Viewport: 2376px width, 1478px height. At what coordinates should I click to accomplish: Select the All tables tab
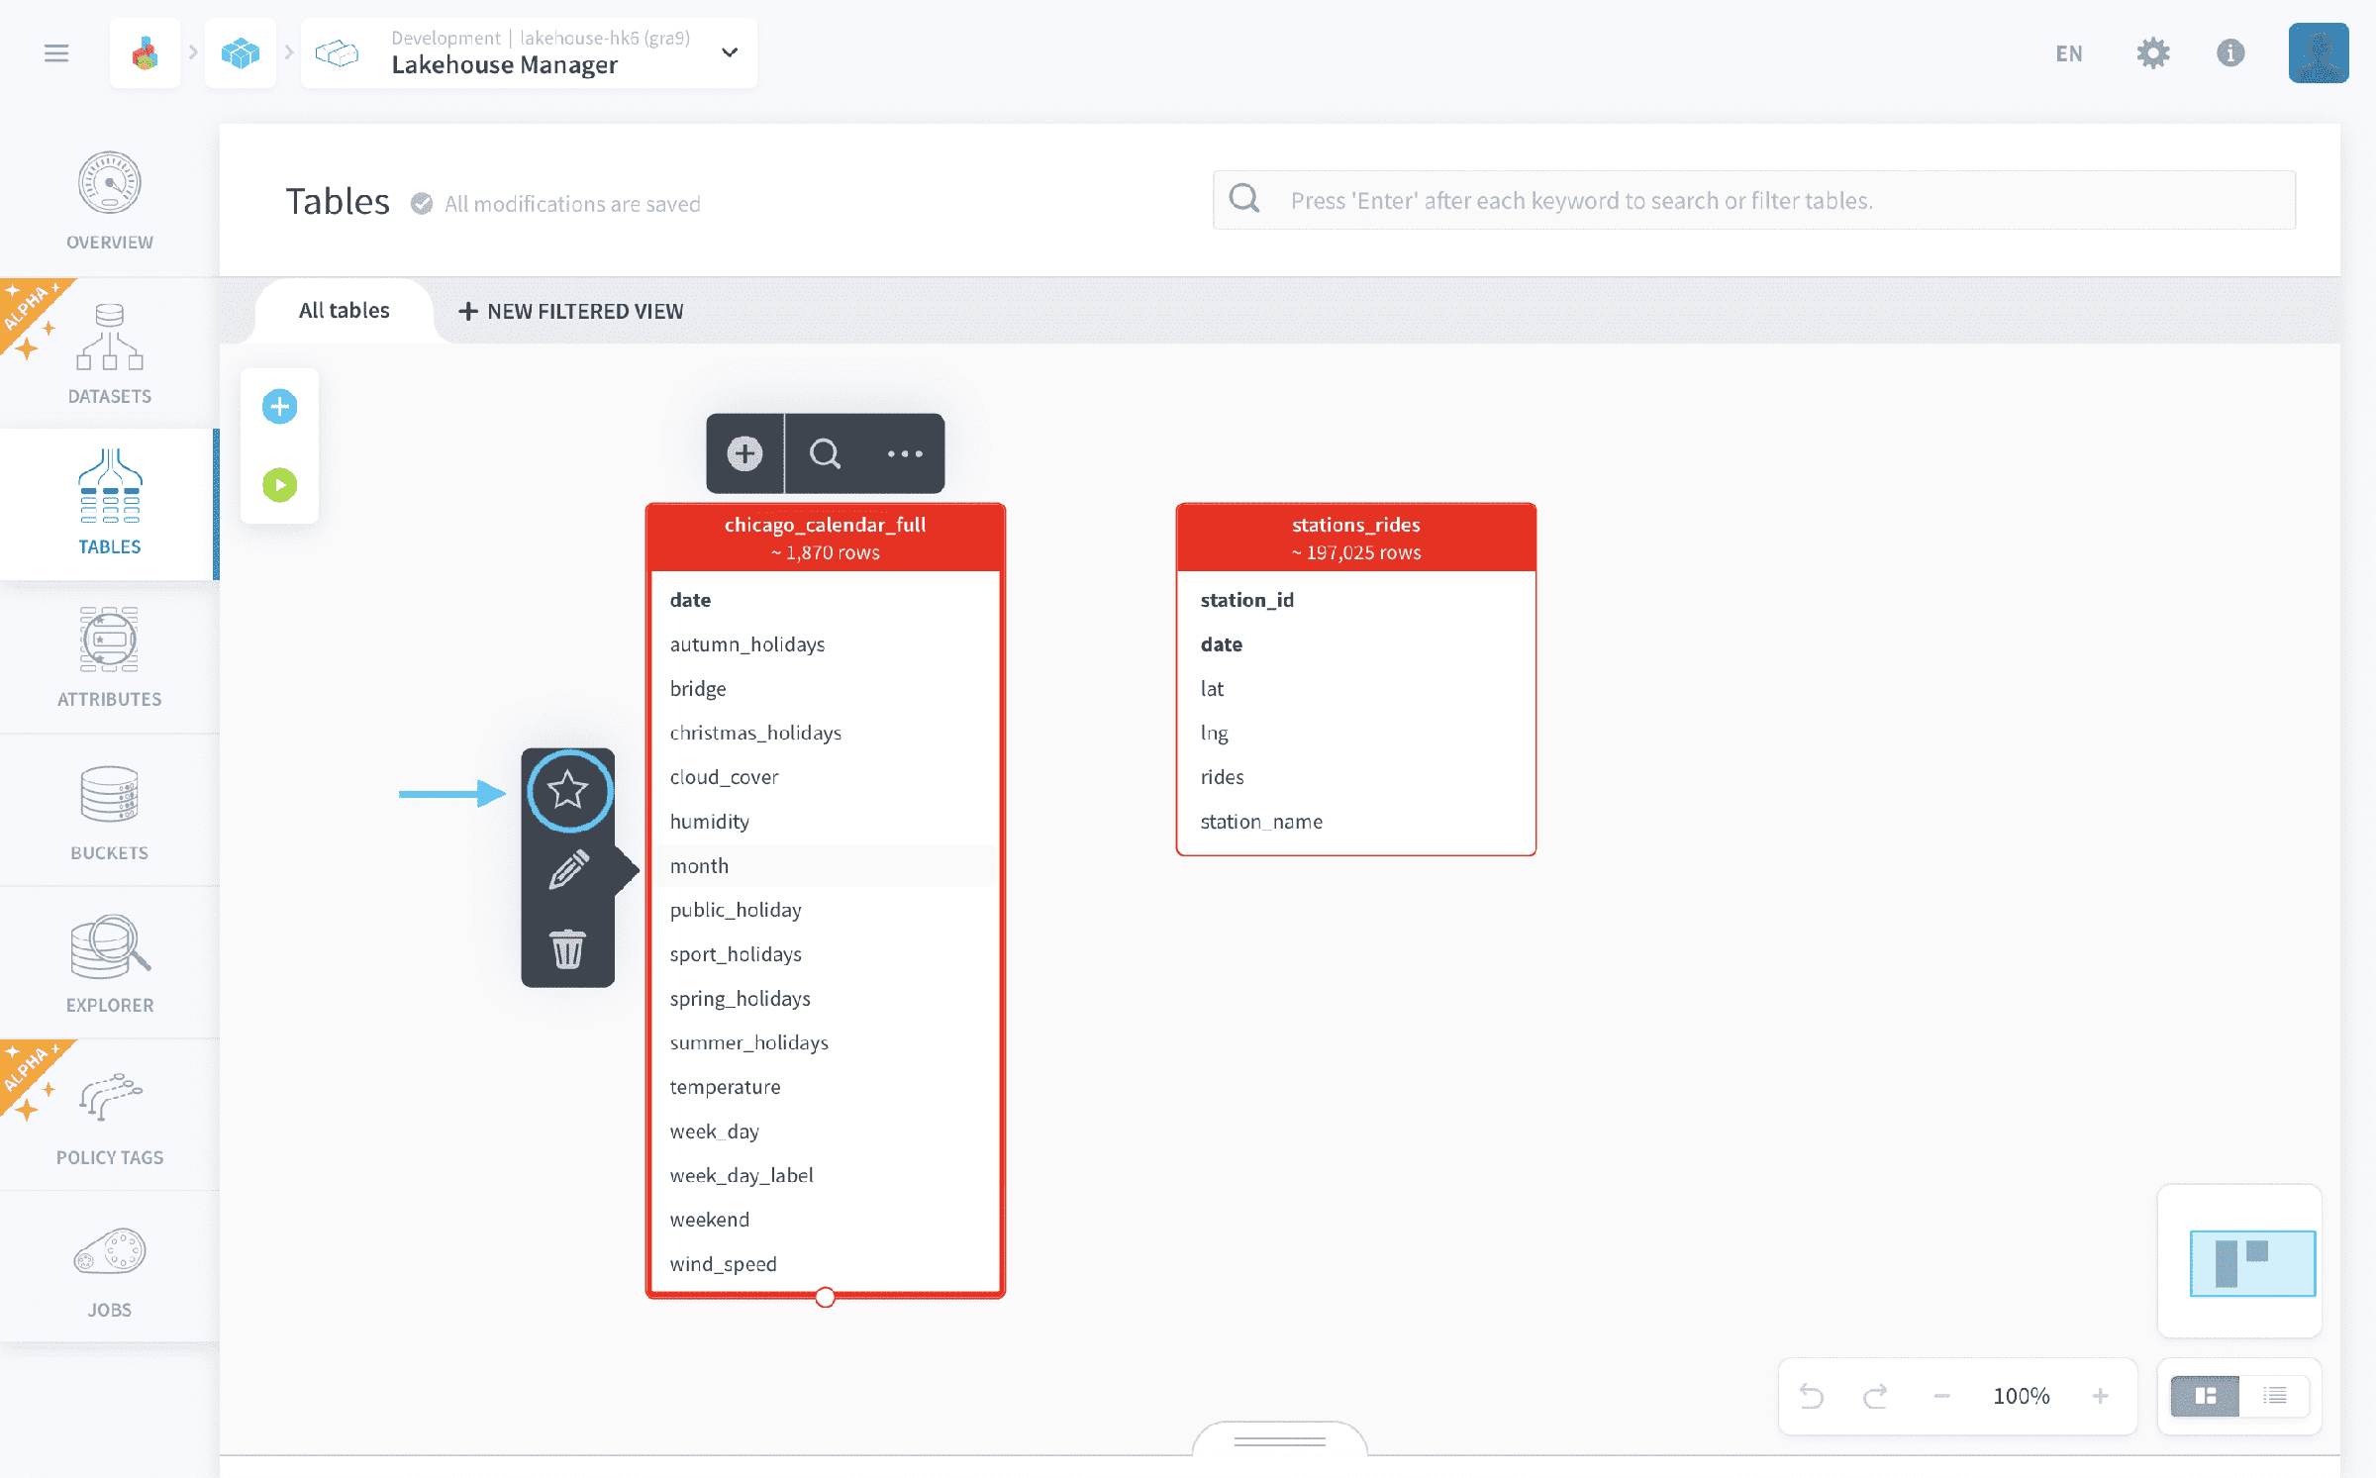[345, 311]
